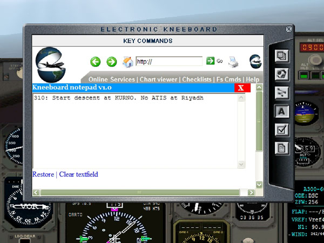The height and width of the screenshot is (243, 324).
Task: Open the crossed arrows navigation icon
Action: 282,92
